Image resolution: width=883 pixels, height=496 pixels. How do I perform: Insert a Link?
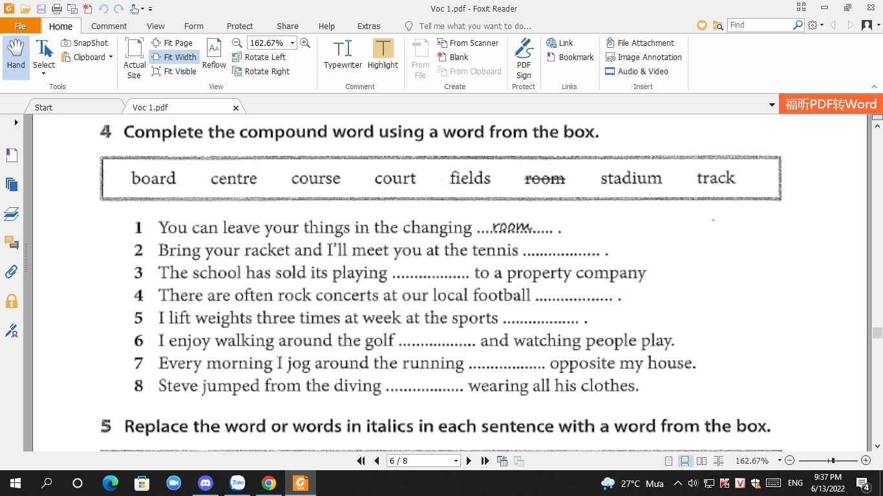click(560, 43)
